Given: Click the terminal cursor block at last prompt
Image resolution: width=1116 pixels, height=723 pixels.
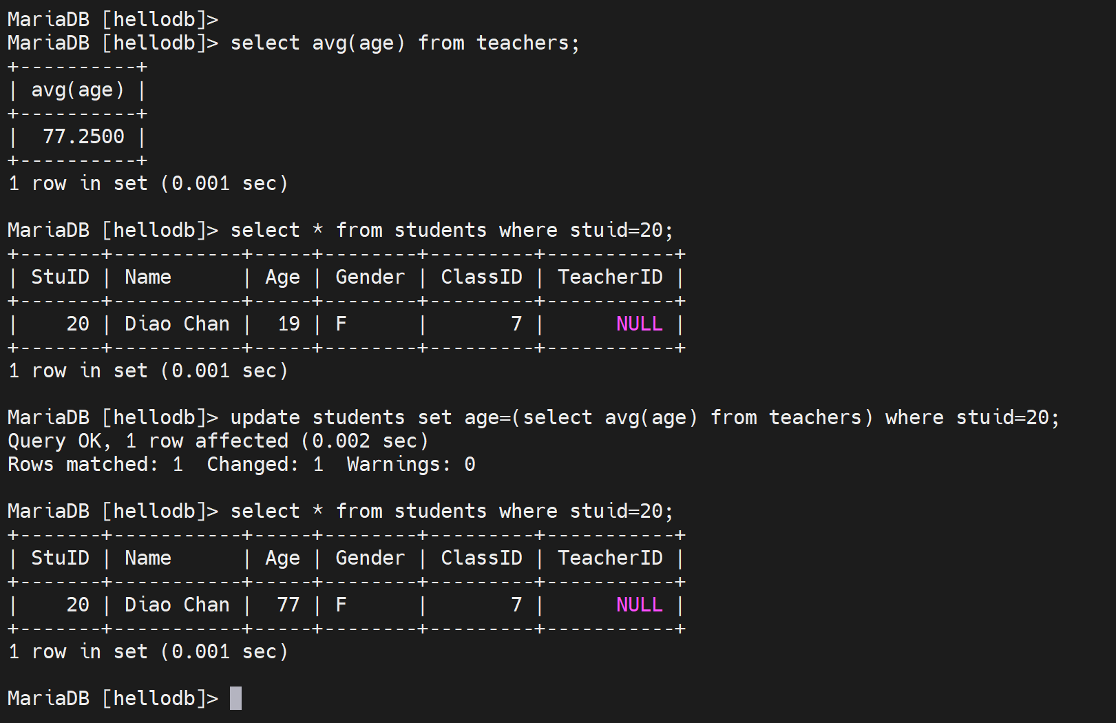Looking at the screenshot, I should click(235, 698).
